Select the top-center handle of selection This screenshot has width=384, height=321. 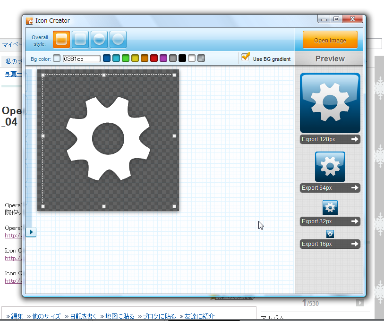pos(104,75)
